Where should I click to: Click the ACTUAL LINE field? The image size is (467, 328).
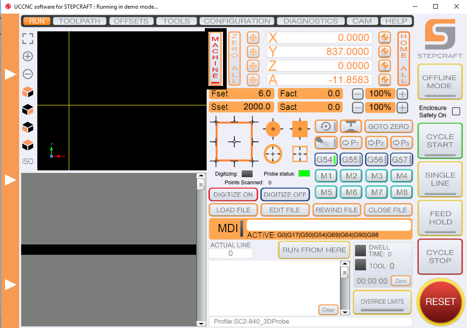point(230,253)
